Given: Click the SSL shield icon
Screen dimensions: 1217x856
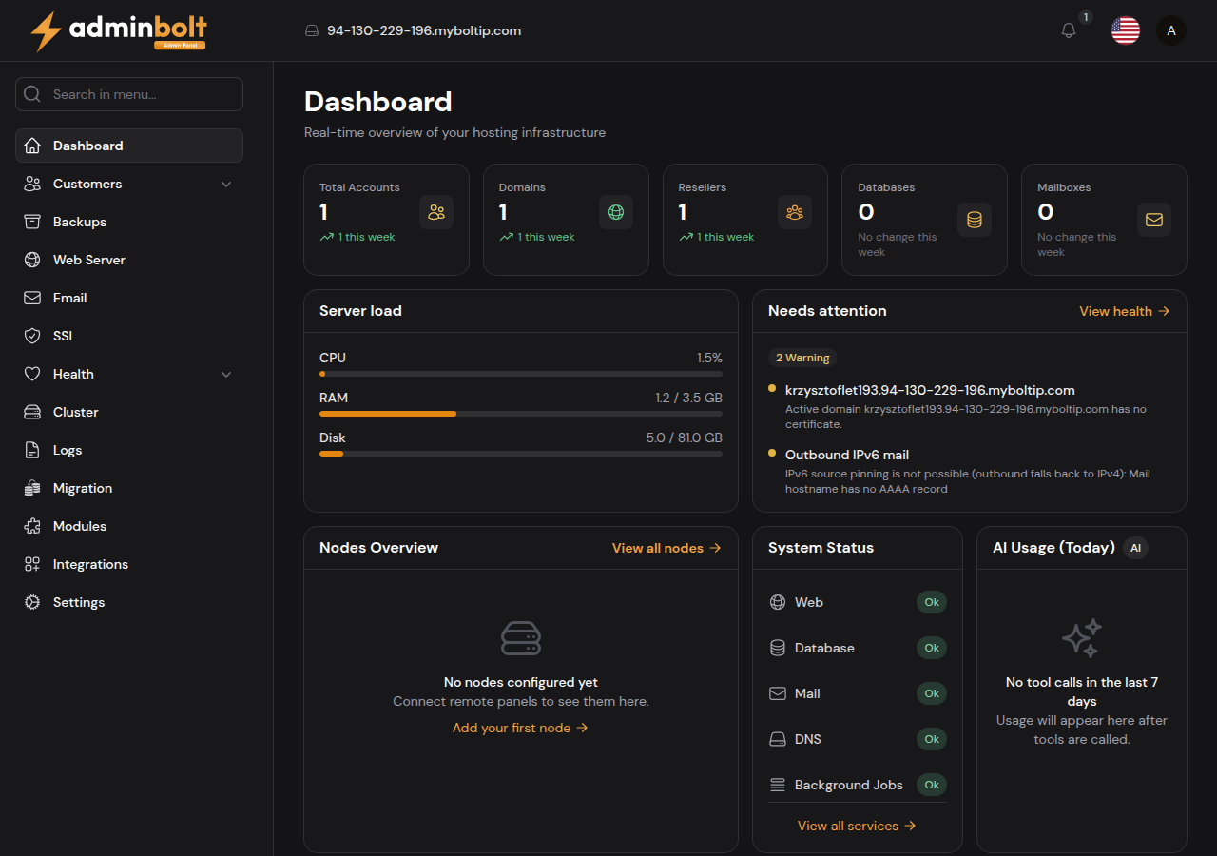Looking at the screenshot, I should pos(32,336).
